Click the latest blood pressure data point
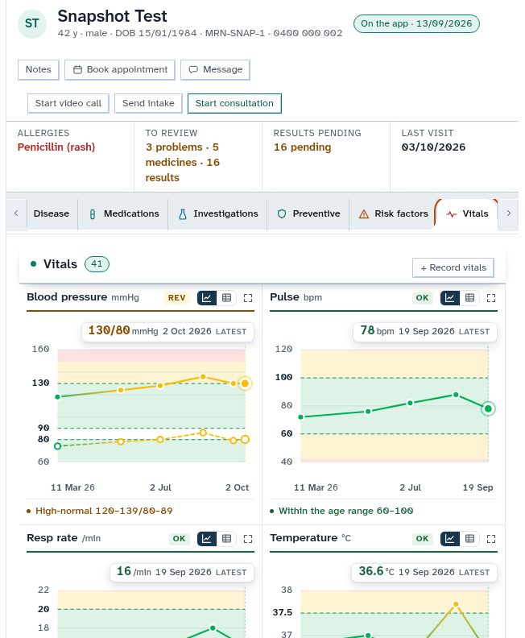Screen dimensions: 525x638 245,383
